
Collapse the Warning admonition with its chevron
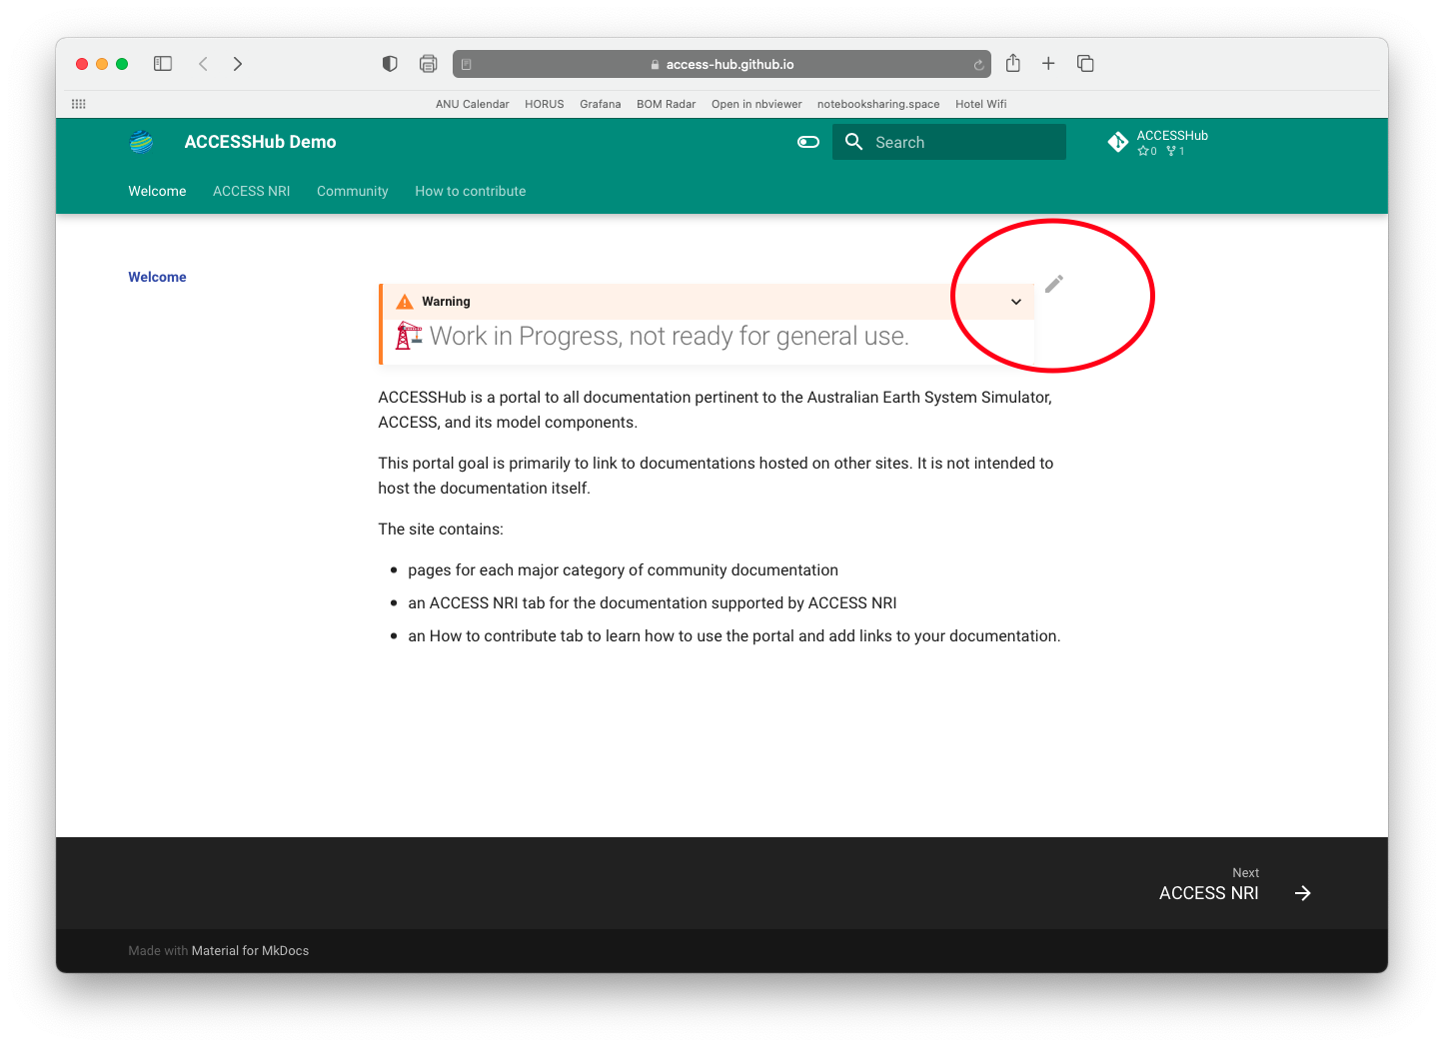pyautogui.click(x=1016, y=301)
